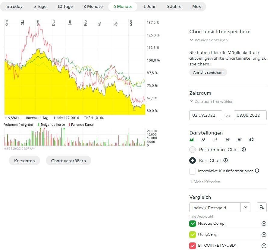Select the solid line chart icon
Viewport: 273px width, 250px height.
coord(203,139)
